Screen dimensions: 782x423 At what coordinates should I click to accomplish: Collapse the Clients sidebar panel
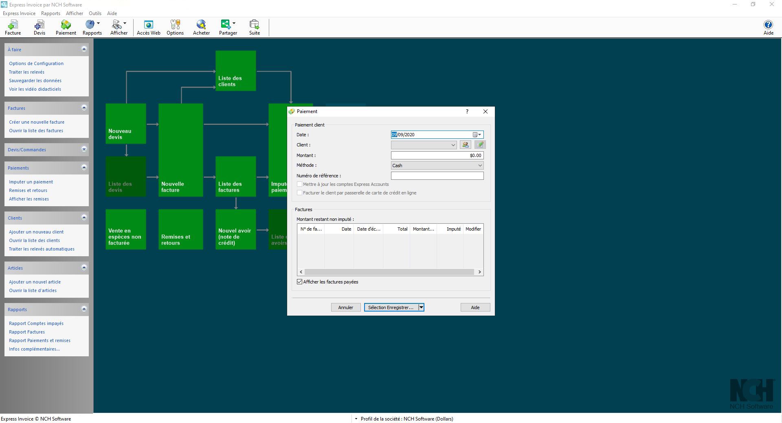pyautogui.click(x=84, y=218)
